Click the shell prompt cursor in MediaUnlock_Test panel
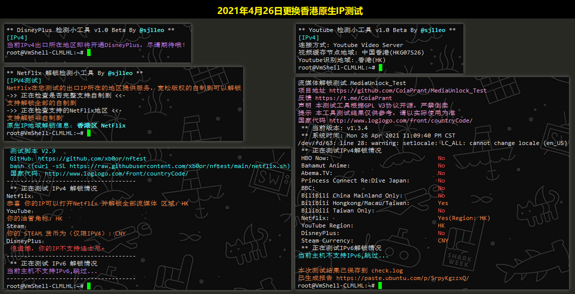 (380, 285)
